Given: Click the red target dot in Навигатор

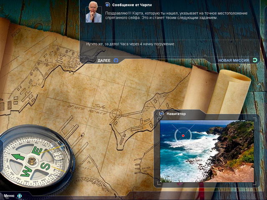Looking at the screenshot, I should 183,135.
